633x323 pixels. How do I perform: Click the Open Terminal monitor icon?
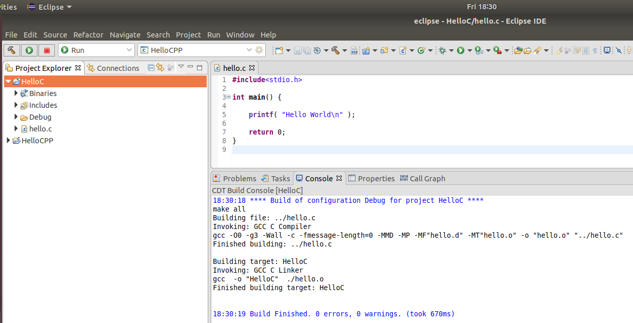pos(607,50)
